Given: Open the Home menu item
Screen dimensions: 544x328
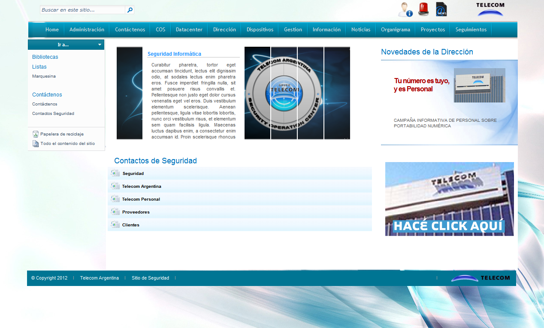Looking at the screenshot, I should coord(52,30).
